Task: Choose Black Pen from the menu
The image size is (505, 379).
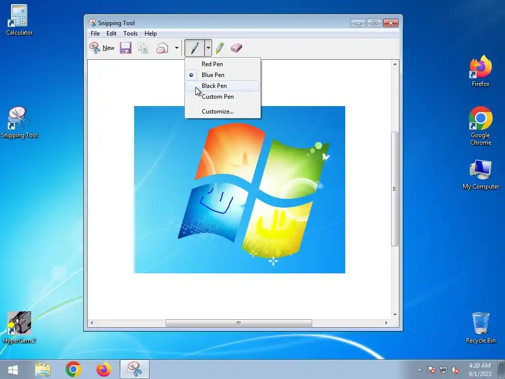Action: point(222,86)
